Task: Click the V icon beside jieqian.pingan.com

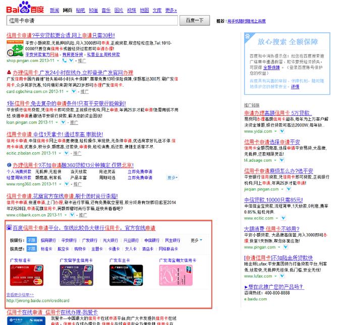Action: click(x=289, y=189)
